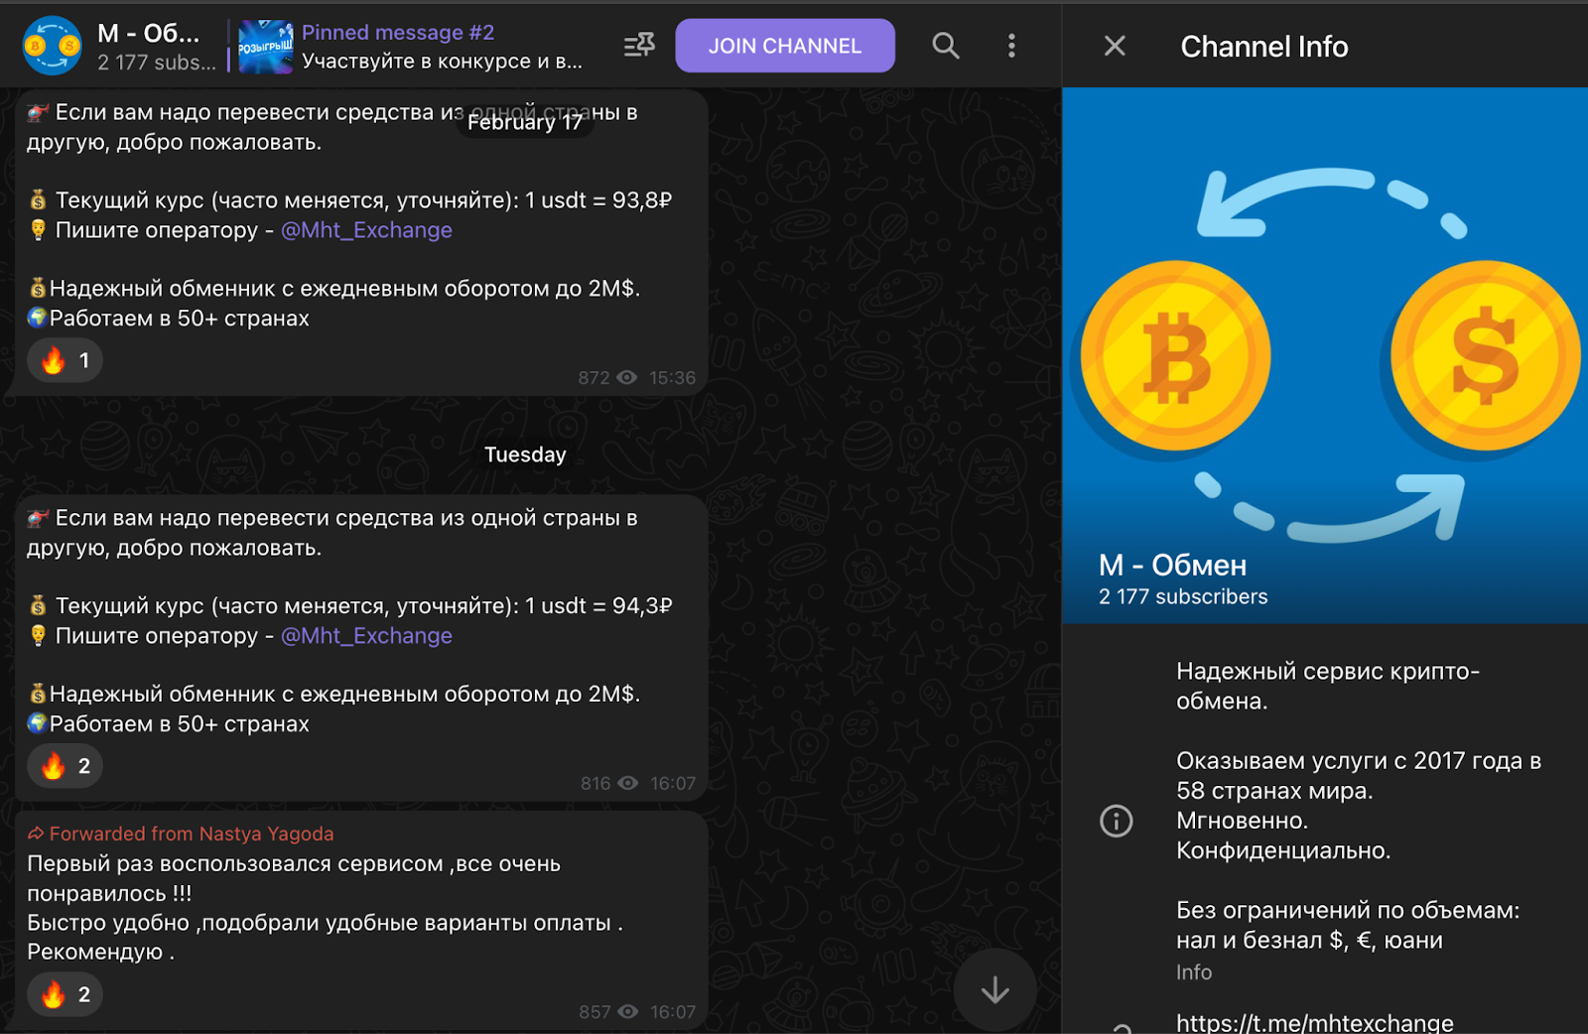
Task: Open Forwarded from Nastya Yagoda sender
Action: coord(192,834)
